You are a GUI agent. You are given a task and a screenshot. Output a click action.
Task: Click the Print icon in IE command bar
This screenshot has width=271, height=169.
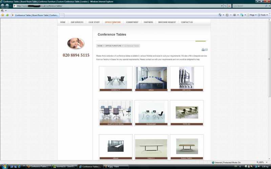pos(234,15)
